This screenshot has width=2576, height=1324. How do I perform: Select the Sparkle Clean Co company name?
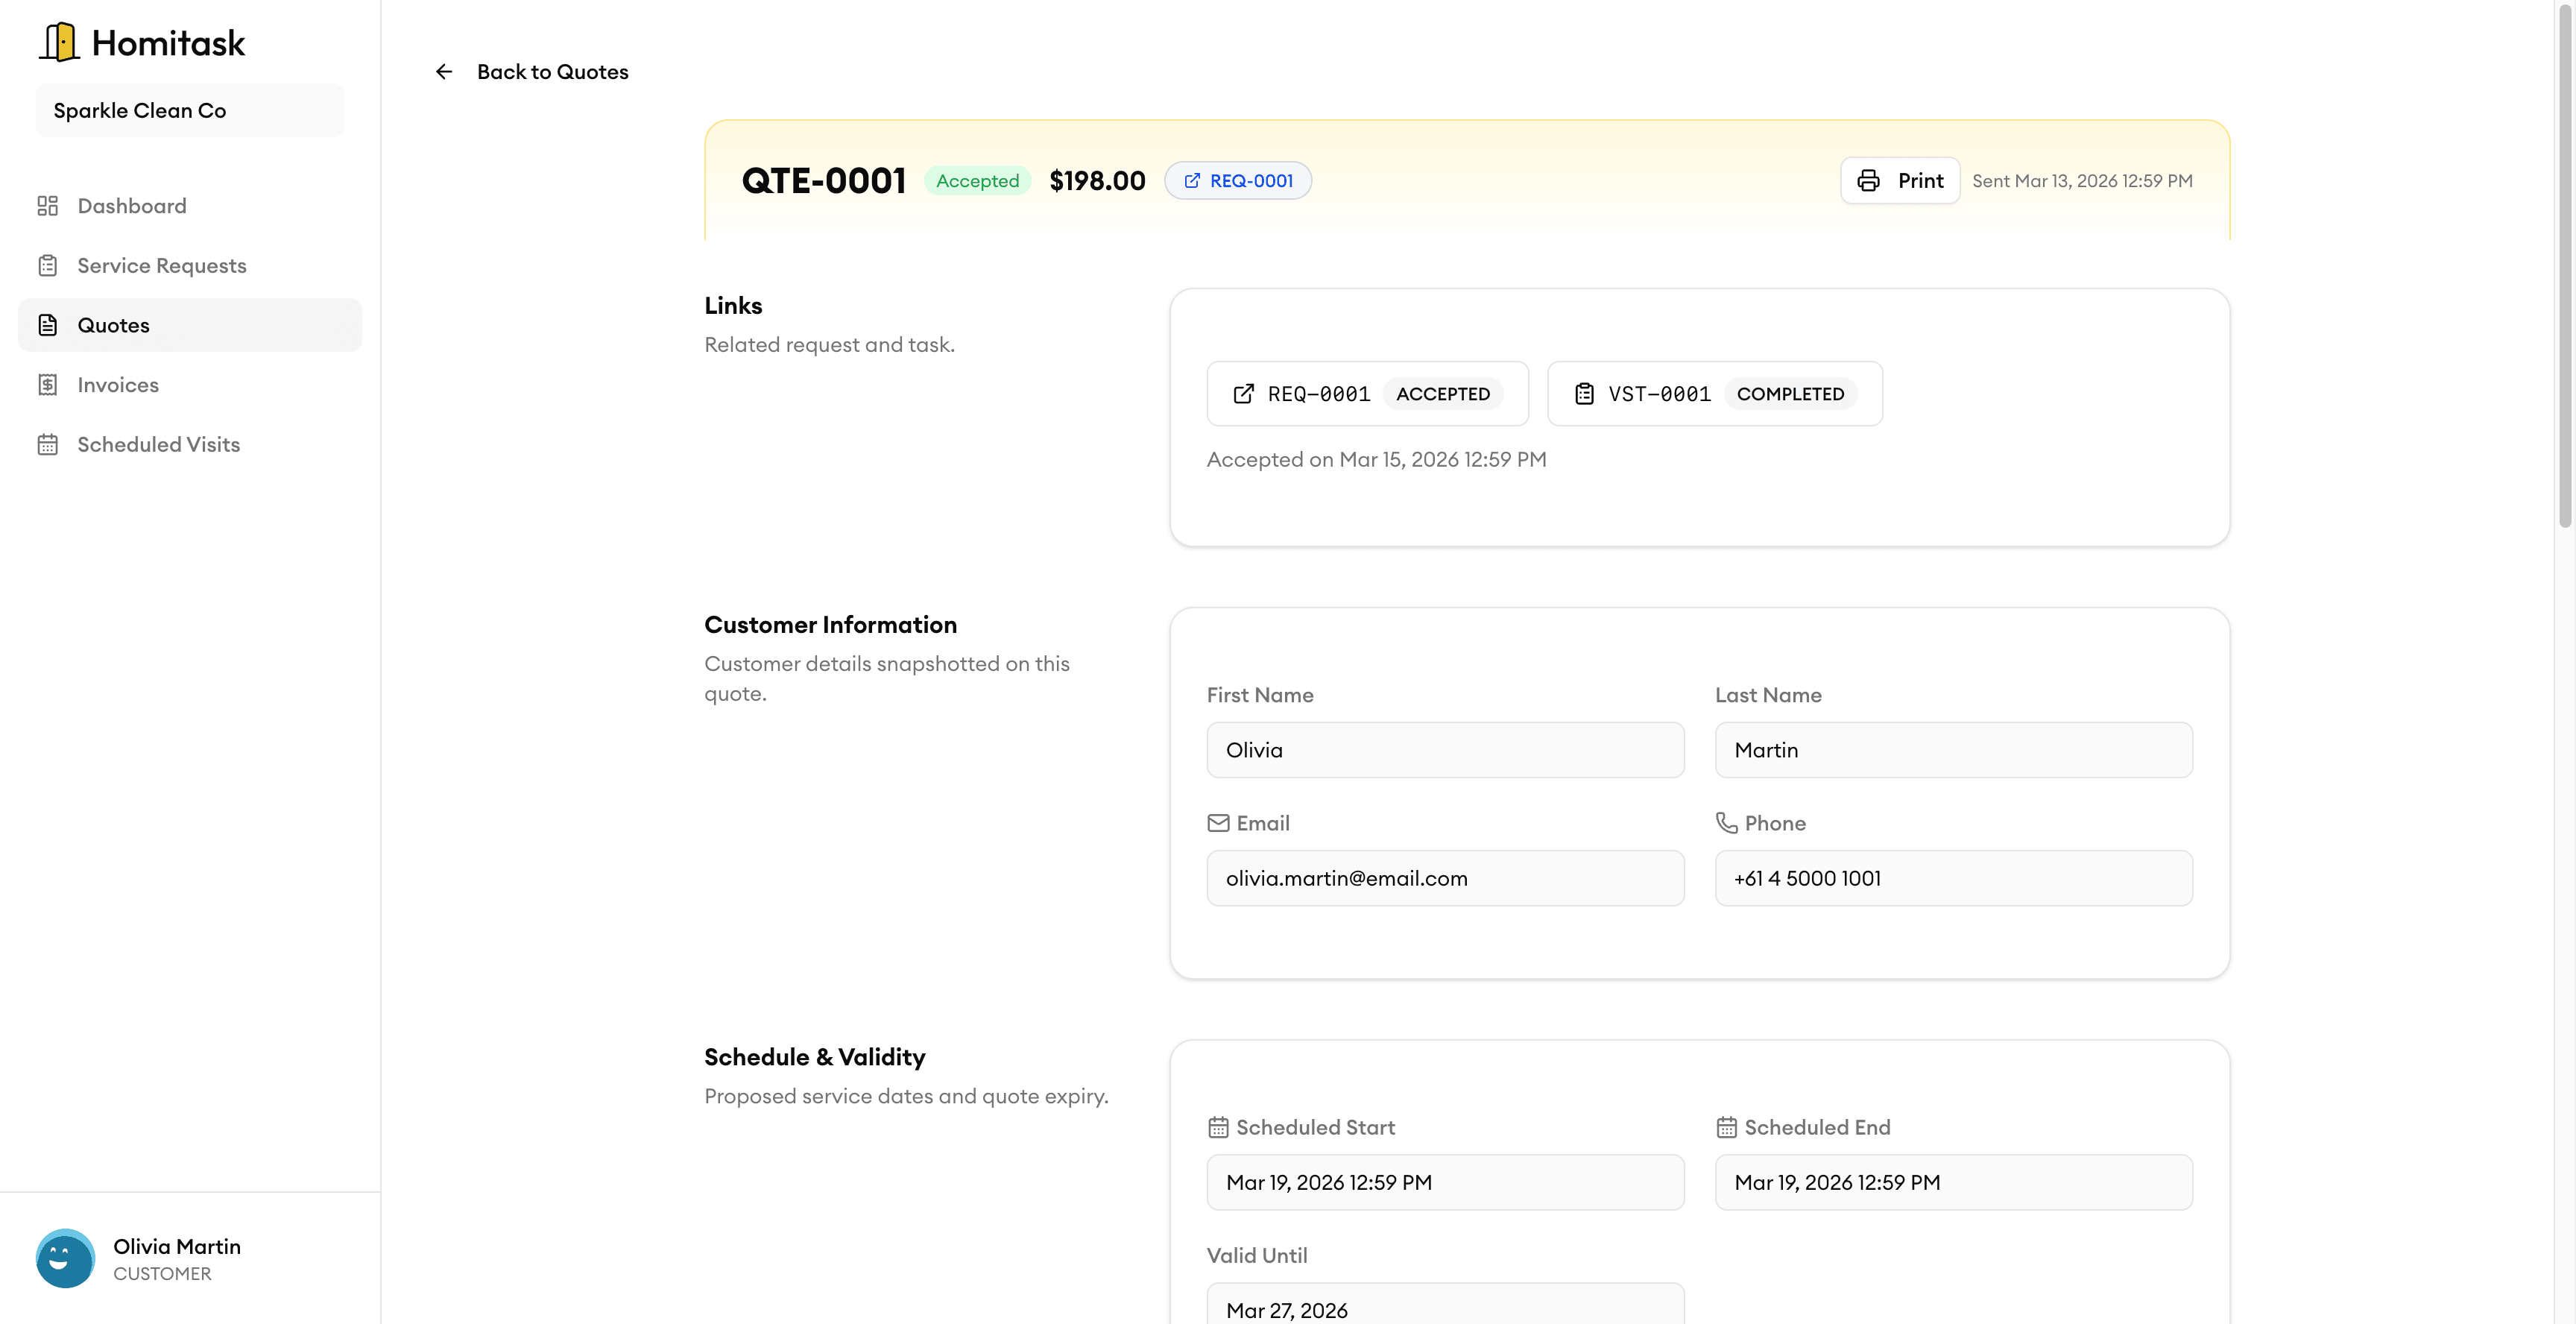189,110
